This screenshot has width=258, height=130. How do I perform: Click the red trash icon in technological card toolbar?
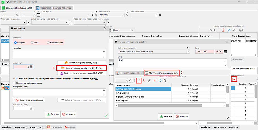click(x=154, y=80)
